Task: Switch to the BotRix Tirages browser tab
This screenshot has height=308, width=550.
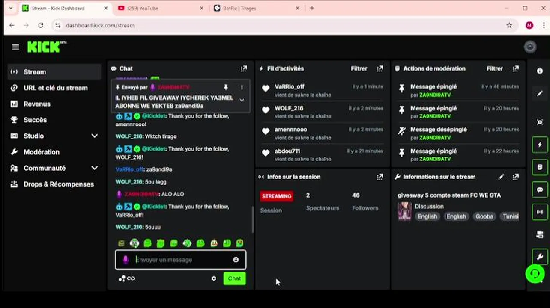Action: [256, 8]
